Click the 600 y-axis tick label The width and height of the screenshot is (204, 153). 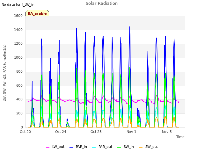point(19,86)
